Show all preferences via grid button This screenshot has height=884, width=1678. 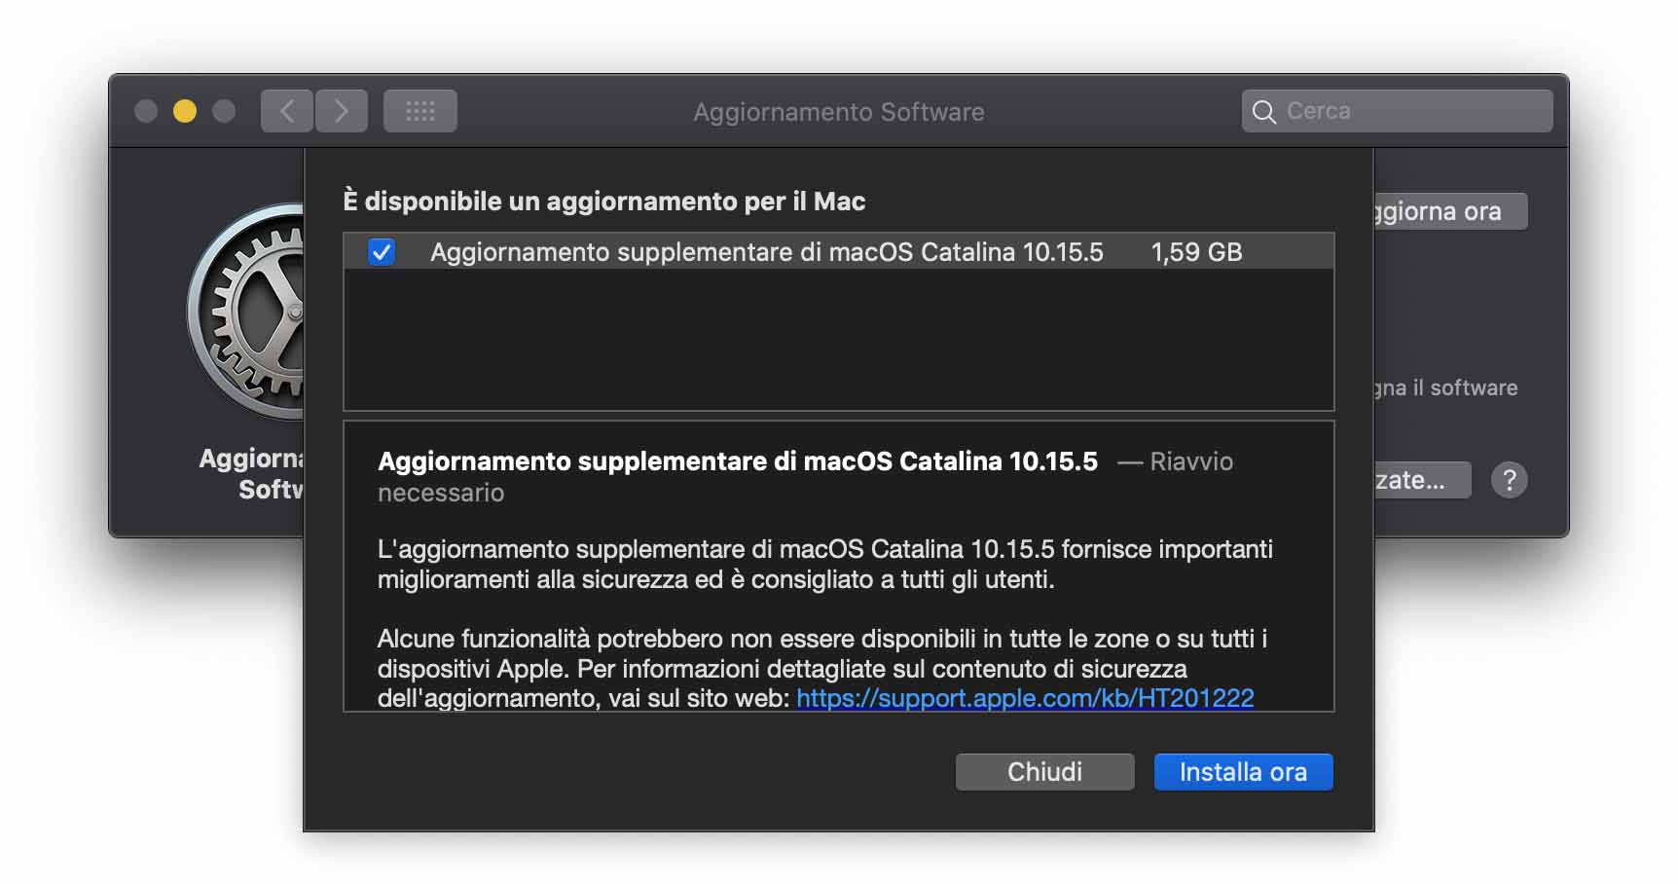coord(420,111)
